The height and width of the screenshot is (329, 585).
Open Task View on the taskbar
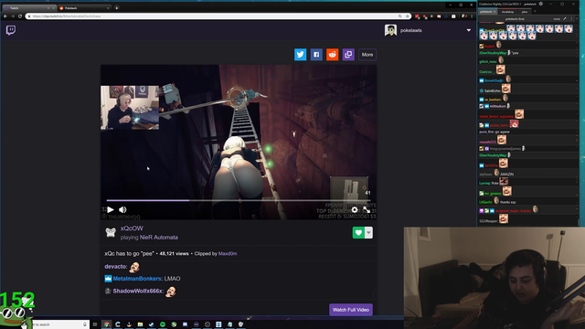(95, 324)
